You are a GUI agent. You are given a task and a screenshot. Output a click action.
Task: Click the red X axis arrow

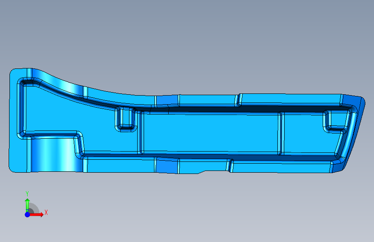coord(36,214)
